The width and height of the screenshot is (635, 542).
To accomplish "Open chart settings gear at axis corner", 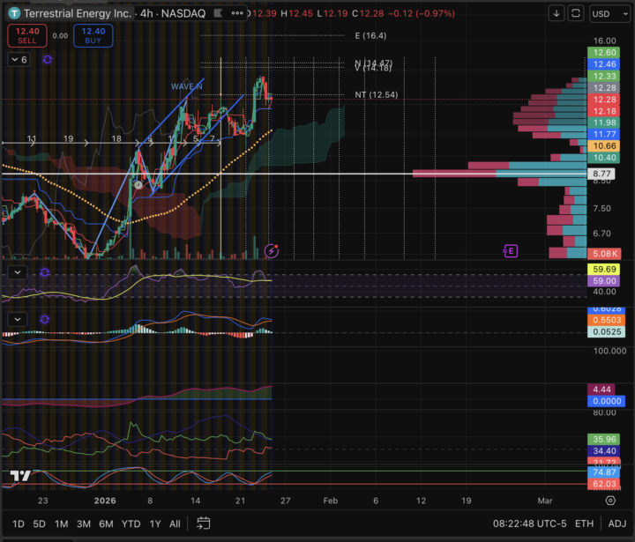I will pyautogui.click(x=610, y=501).
